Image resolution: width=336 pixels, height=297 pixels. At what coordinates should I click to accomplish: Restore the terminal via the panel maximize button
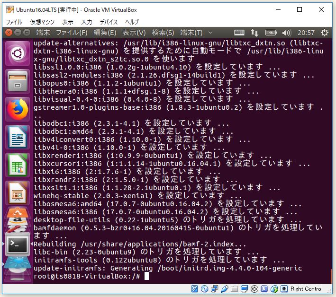coord(27,33)
